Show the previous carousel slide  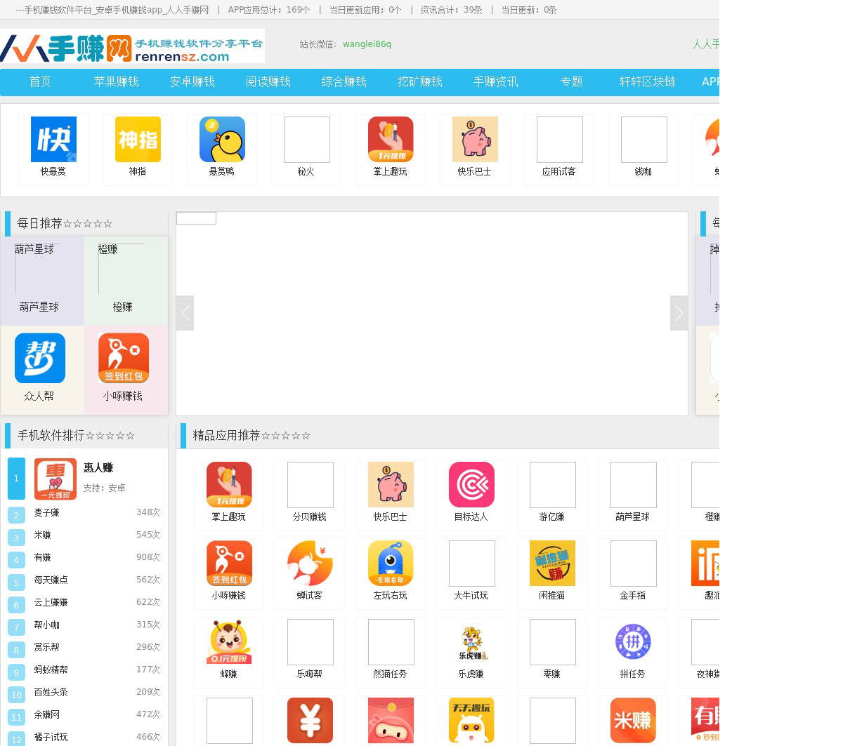(185, 313)
